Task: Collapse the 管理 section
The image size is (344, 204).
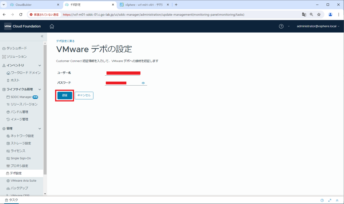Action: tap(40, 129)
